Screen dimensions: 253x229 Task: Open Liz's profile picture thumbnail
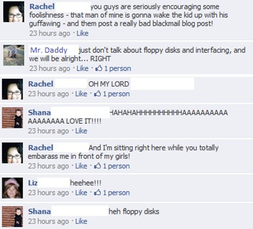coord(12,188)
